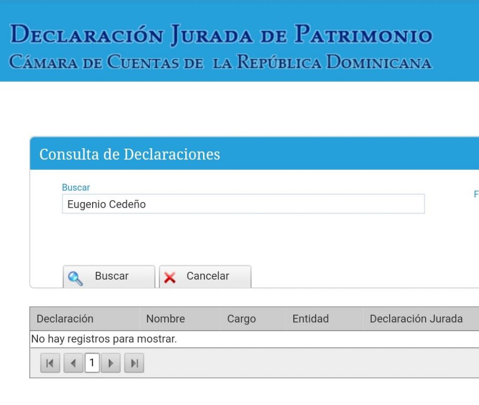Advance to the next results page
Image resolution: width=479 pixels, height=405 pixels.
pos(111,363)
